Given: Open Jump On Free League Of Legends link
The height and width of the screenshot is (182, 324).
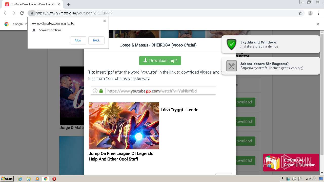Looking at the screenshot, I should tap(121, 156).
